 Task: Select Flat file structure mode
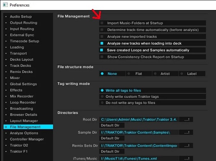(139, 74)
